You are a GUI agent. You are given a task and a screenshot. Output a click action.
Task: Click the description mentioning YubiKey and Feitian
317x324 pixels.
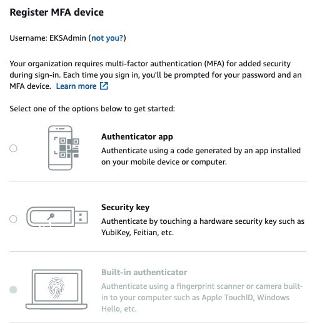[x=203, y=227]
